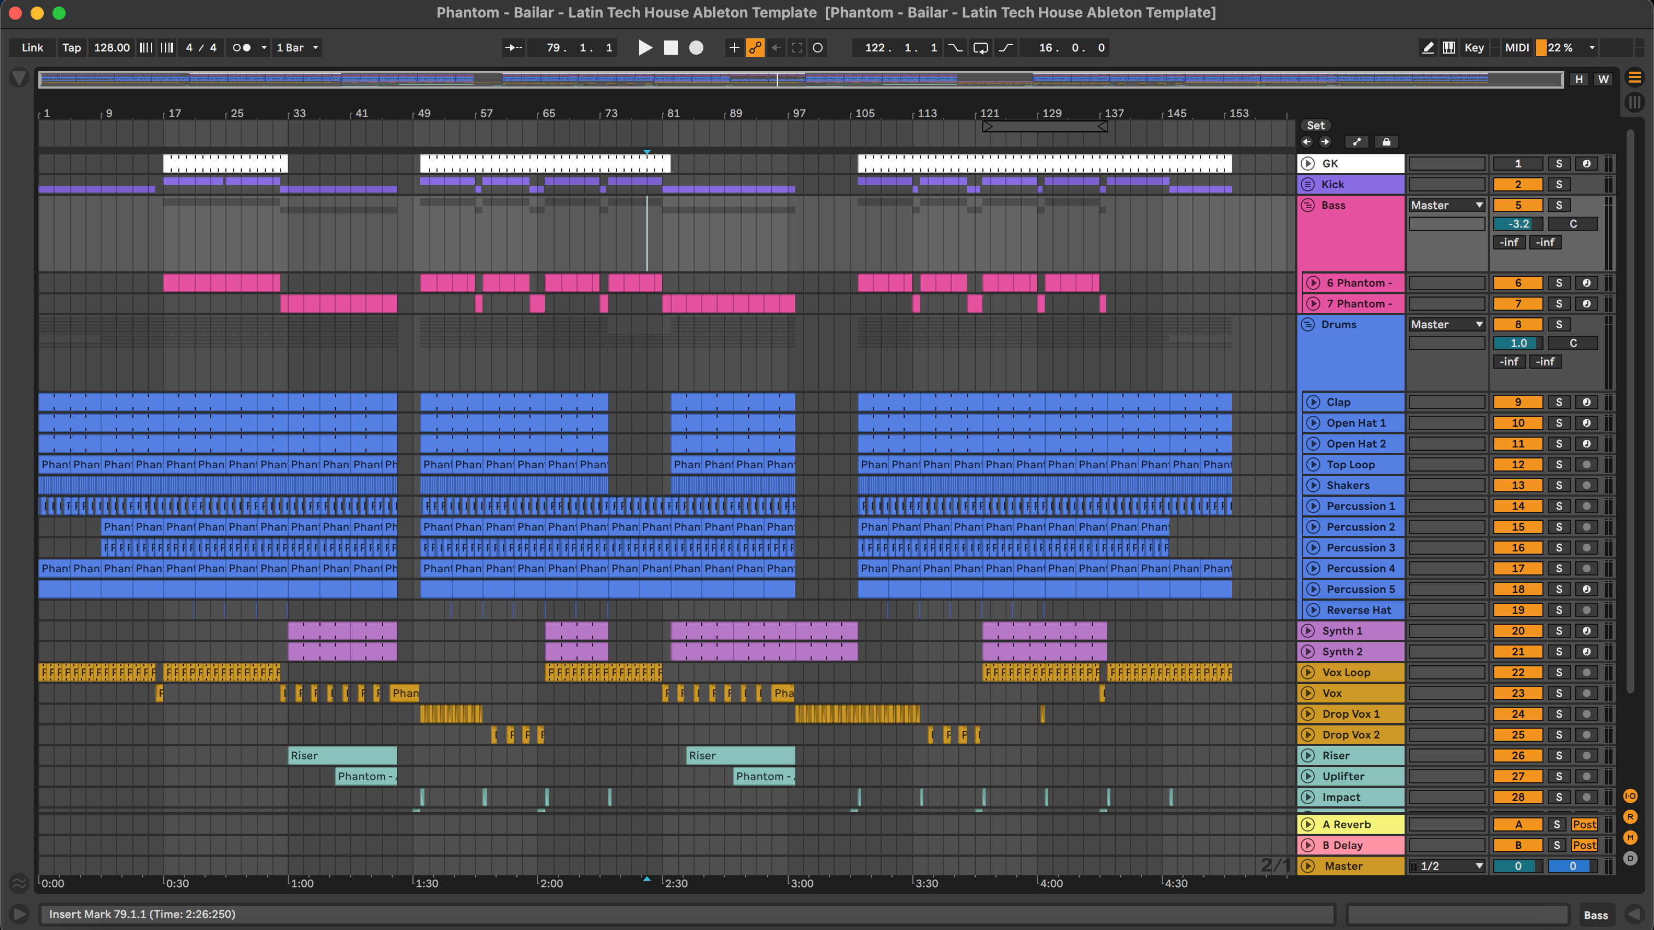Click the Bass track volume value slider
The image size is (1654, 930).
(x=1517, y=224)
